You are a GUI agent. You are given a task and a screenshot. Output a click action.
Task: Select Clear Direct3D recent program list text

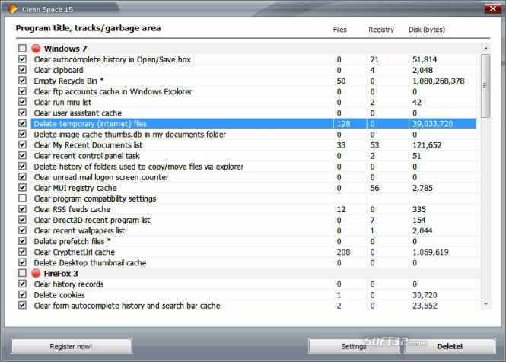(x=92, y=220)
